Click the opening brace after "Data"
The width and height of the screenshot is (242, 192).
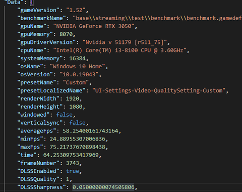pos(32,3)
